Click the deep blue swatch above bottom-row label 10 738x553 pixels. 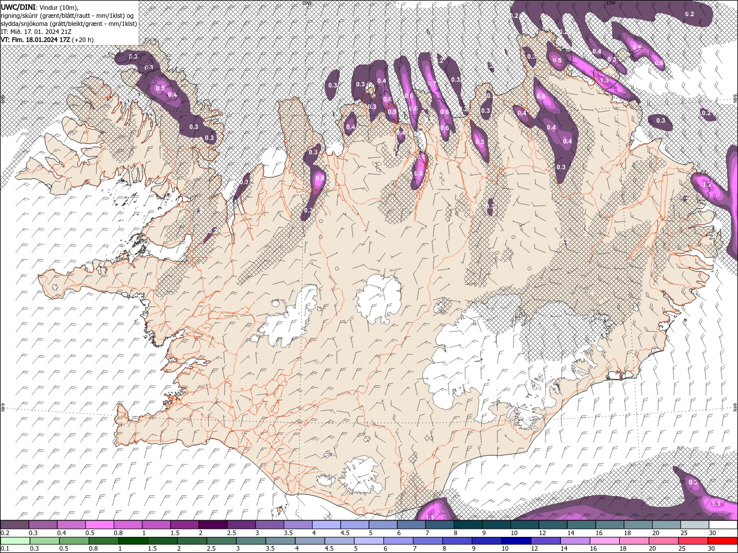point(516,540)
